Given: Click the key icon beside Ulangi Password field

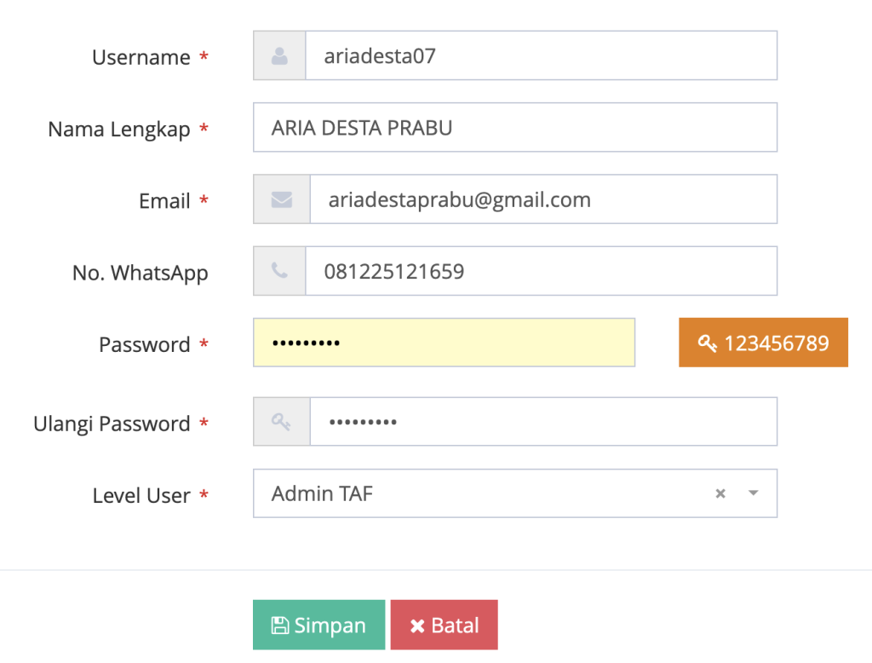Looking at the screenshot, I should click(x=282, y=421).
